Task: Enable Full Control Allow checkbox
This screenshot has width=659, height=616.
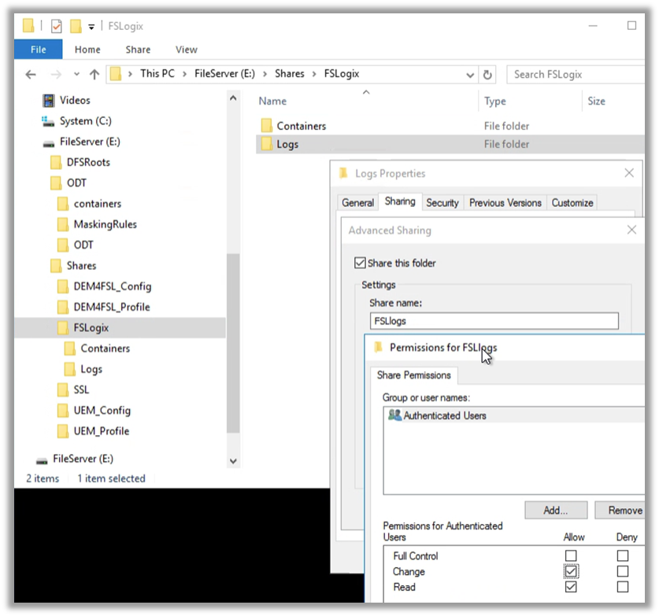Action: [x=571, y=556]
